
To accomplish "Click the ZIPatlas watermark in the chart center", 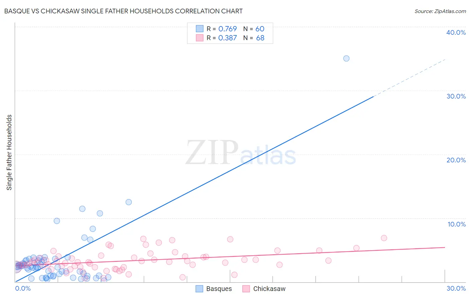I will tap(241, 153).
